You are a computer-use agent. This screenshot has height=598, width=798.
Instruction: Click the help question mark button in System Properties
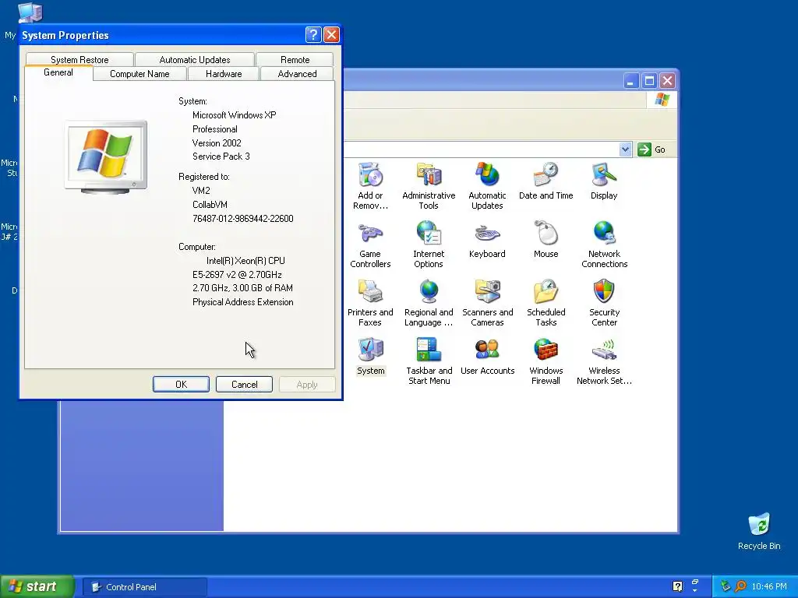click(313, 34)
